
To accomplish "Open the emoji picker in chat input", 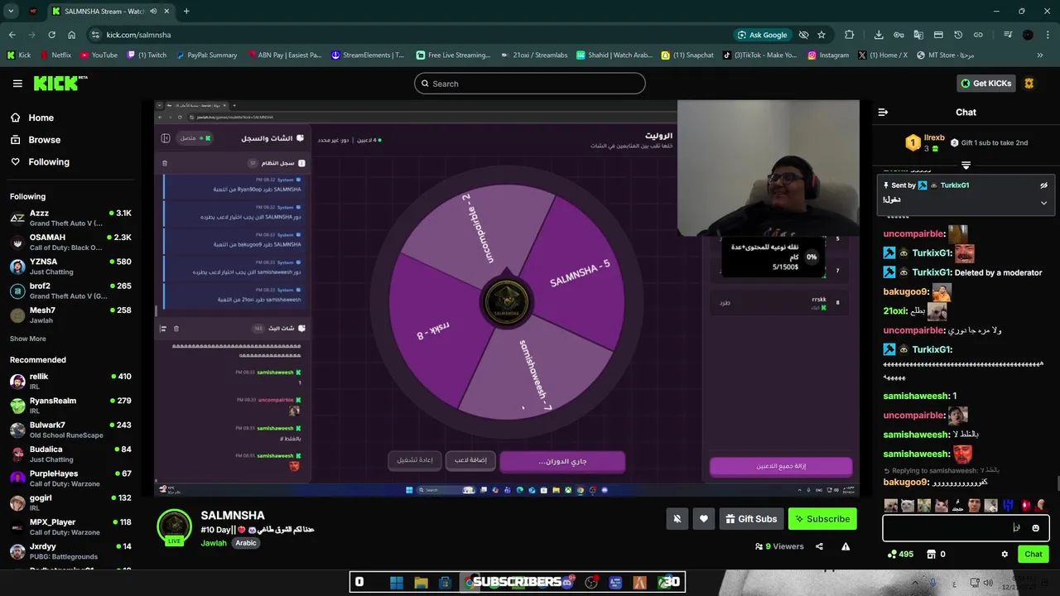I will 1035,528.
